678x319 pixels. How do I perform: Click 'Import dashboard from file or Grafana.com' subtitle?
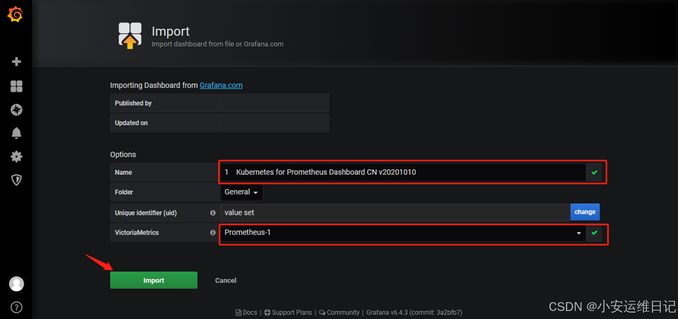pos(217,44)
